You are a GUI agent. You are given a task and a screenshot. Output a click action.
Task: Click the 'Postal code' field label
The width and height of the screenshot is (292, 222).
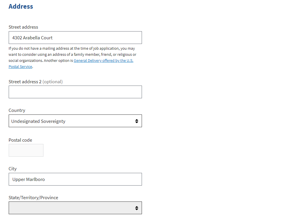coord(20,140)
